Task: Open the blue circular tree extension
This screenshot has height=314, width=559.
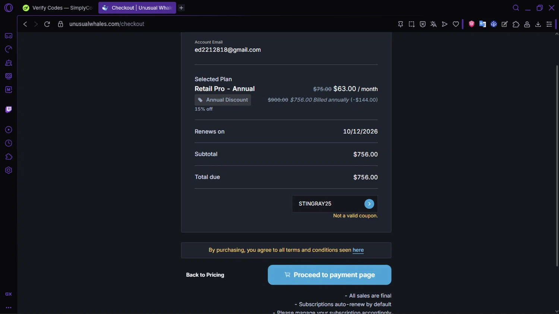Action: coord(494,24)
